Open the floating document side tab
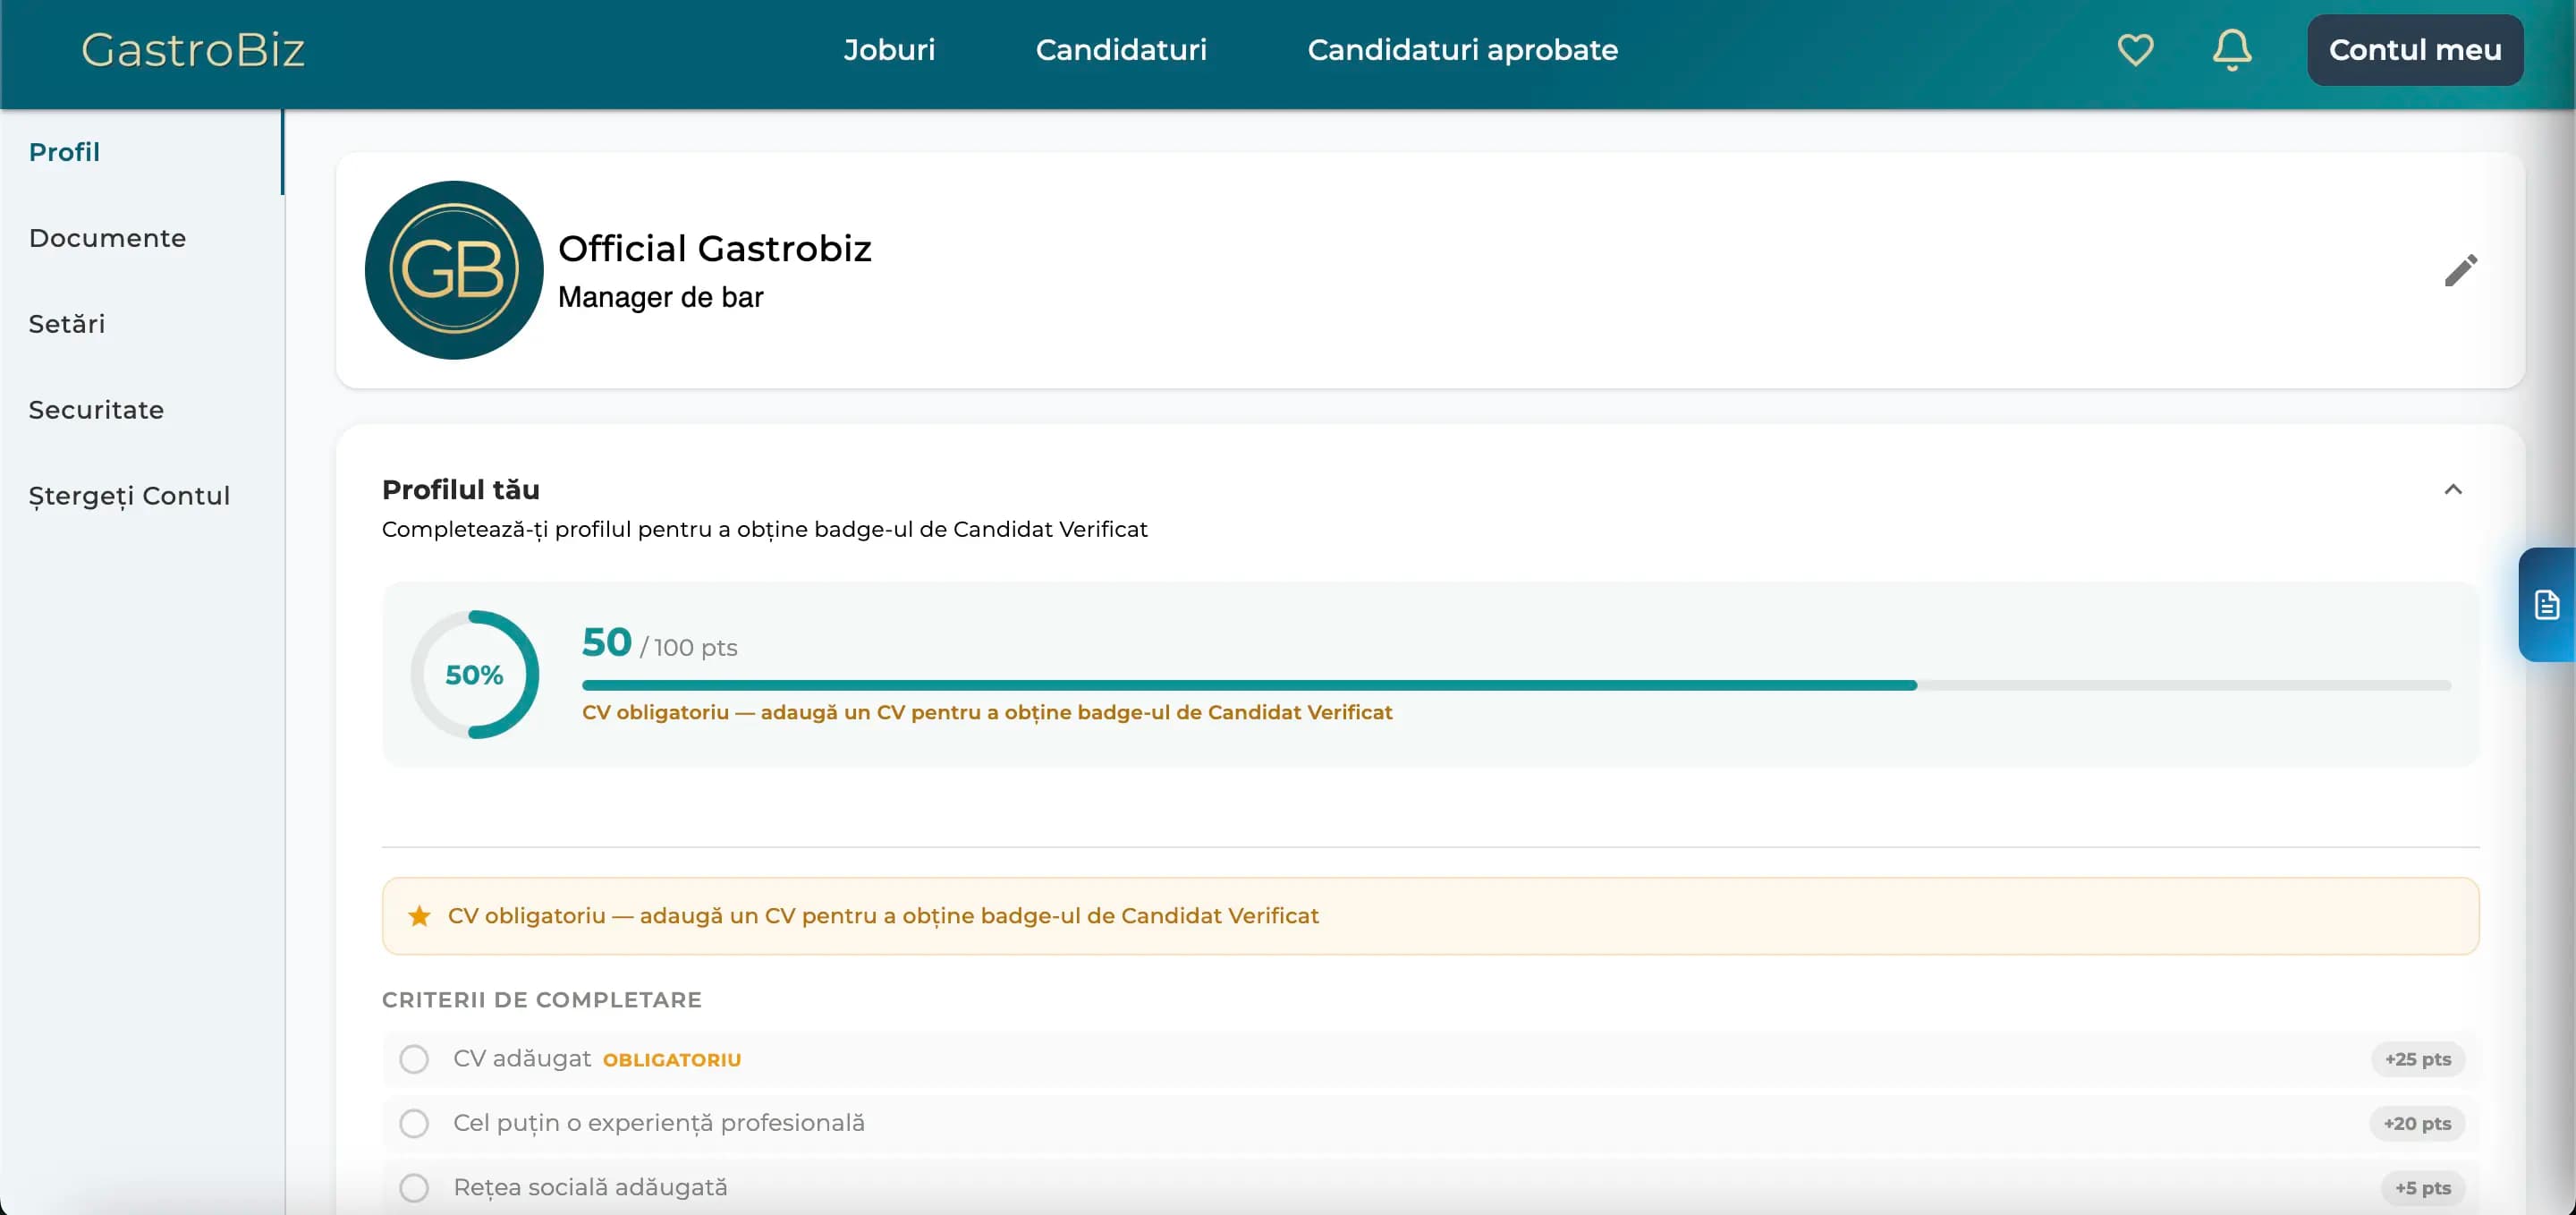Image resolution: width=2576 pixels, height=1215 pixels. [x=2546, y=605]
